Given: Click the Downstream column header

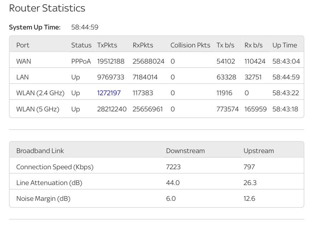Looking at the screenshot, I should click(x=185, y=151).
